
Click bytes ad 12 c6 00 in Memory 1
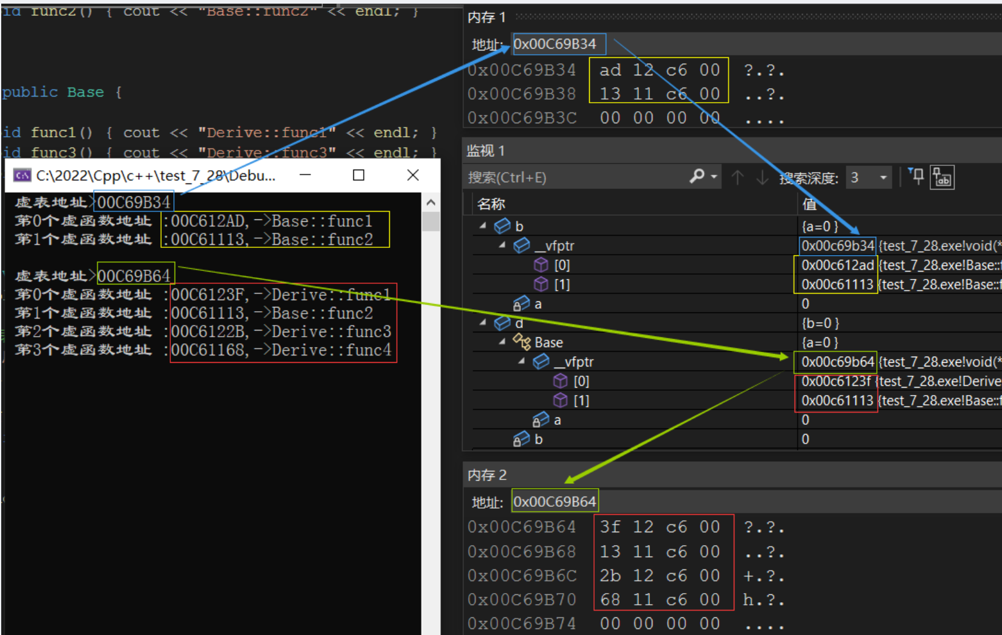click(660, 70)
